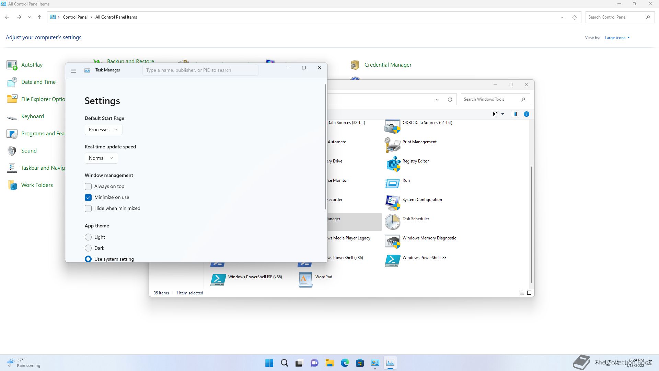The image size is (659, 371).
Task: Enable Hide when minimized
Action: 88,209
